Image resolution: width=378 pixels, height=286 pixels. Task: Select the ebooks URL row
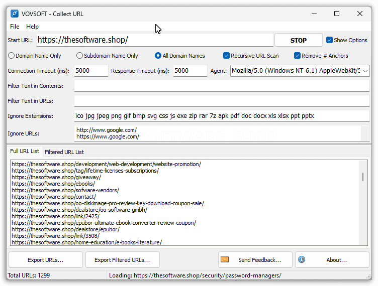point(53,184)
